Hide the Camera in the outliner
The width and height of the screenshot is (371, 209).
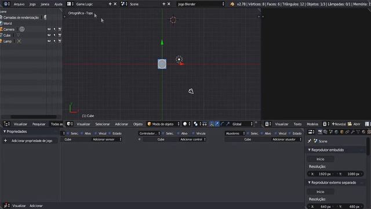click(49, 29)
